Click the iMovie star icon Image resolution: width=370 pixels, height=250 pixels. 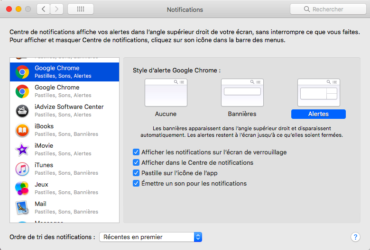click(22, 150)
